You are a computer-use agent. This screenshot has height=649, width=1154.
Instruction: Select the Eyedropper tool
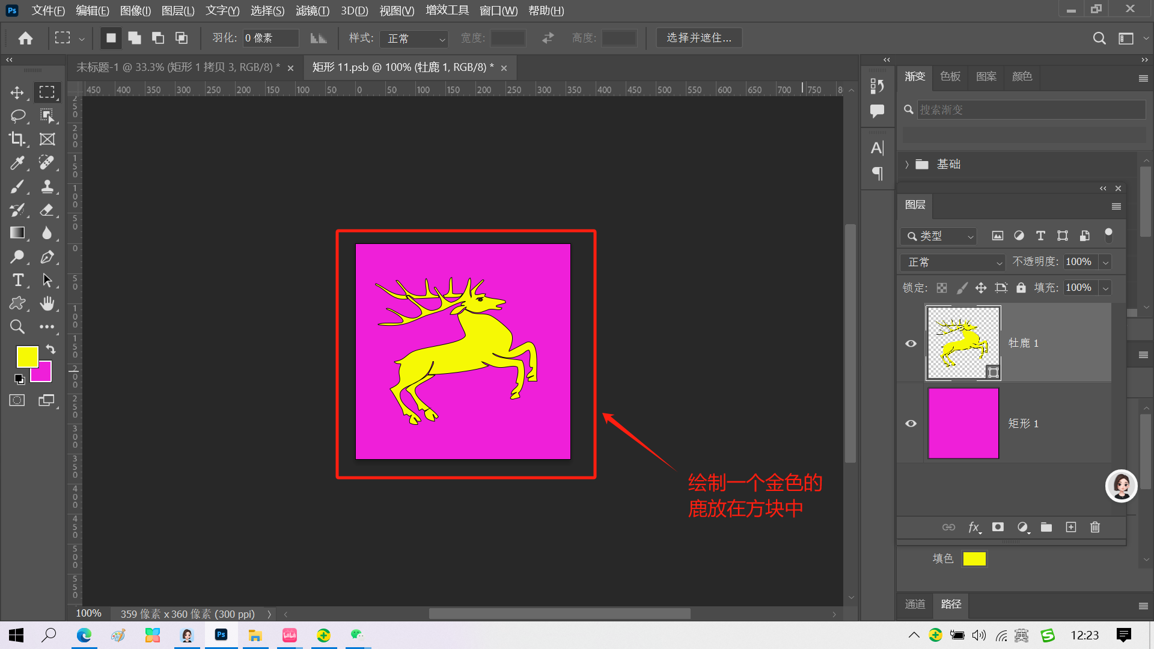point(17,162)
